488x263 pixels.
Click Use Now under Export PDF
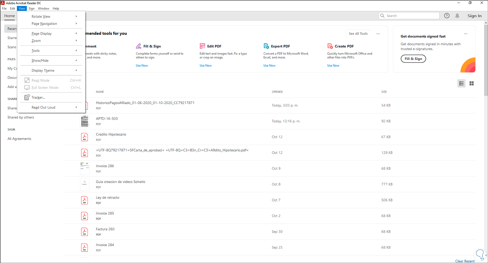pyautogui.click(x=270, y=66)
